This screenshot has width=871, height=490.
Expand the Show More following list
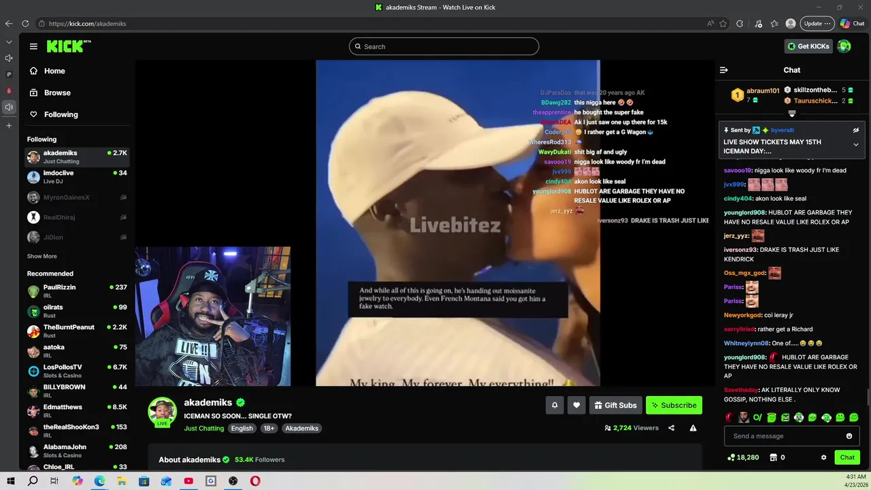coord(42,257)
